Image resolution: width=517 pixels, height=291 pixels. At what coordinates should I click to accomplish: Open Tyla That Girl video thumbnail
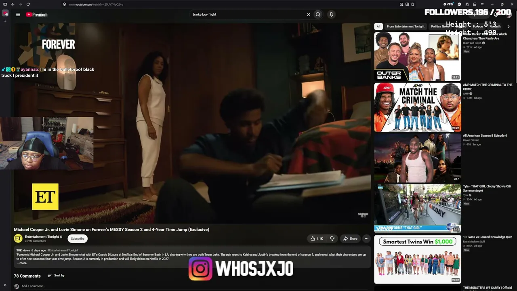point(417,209)
